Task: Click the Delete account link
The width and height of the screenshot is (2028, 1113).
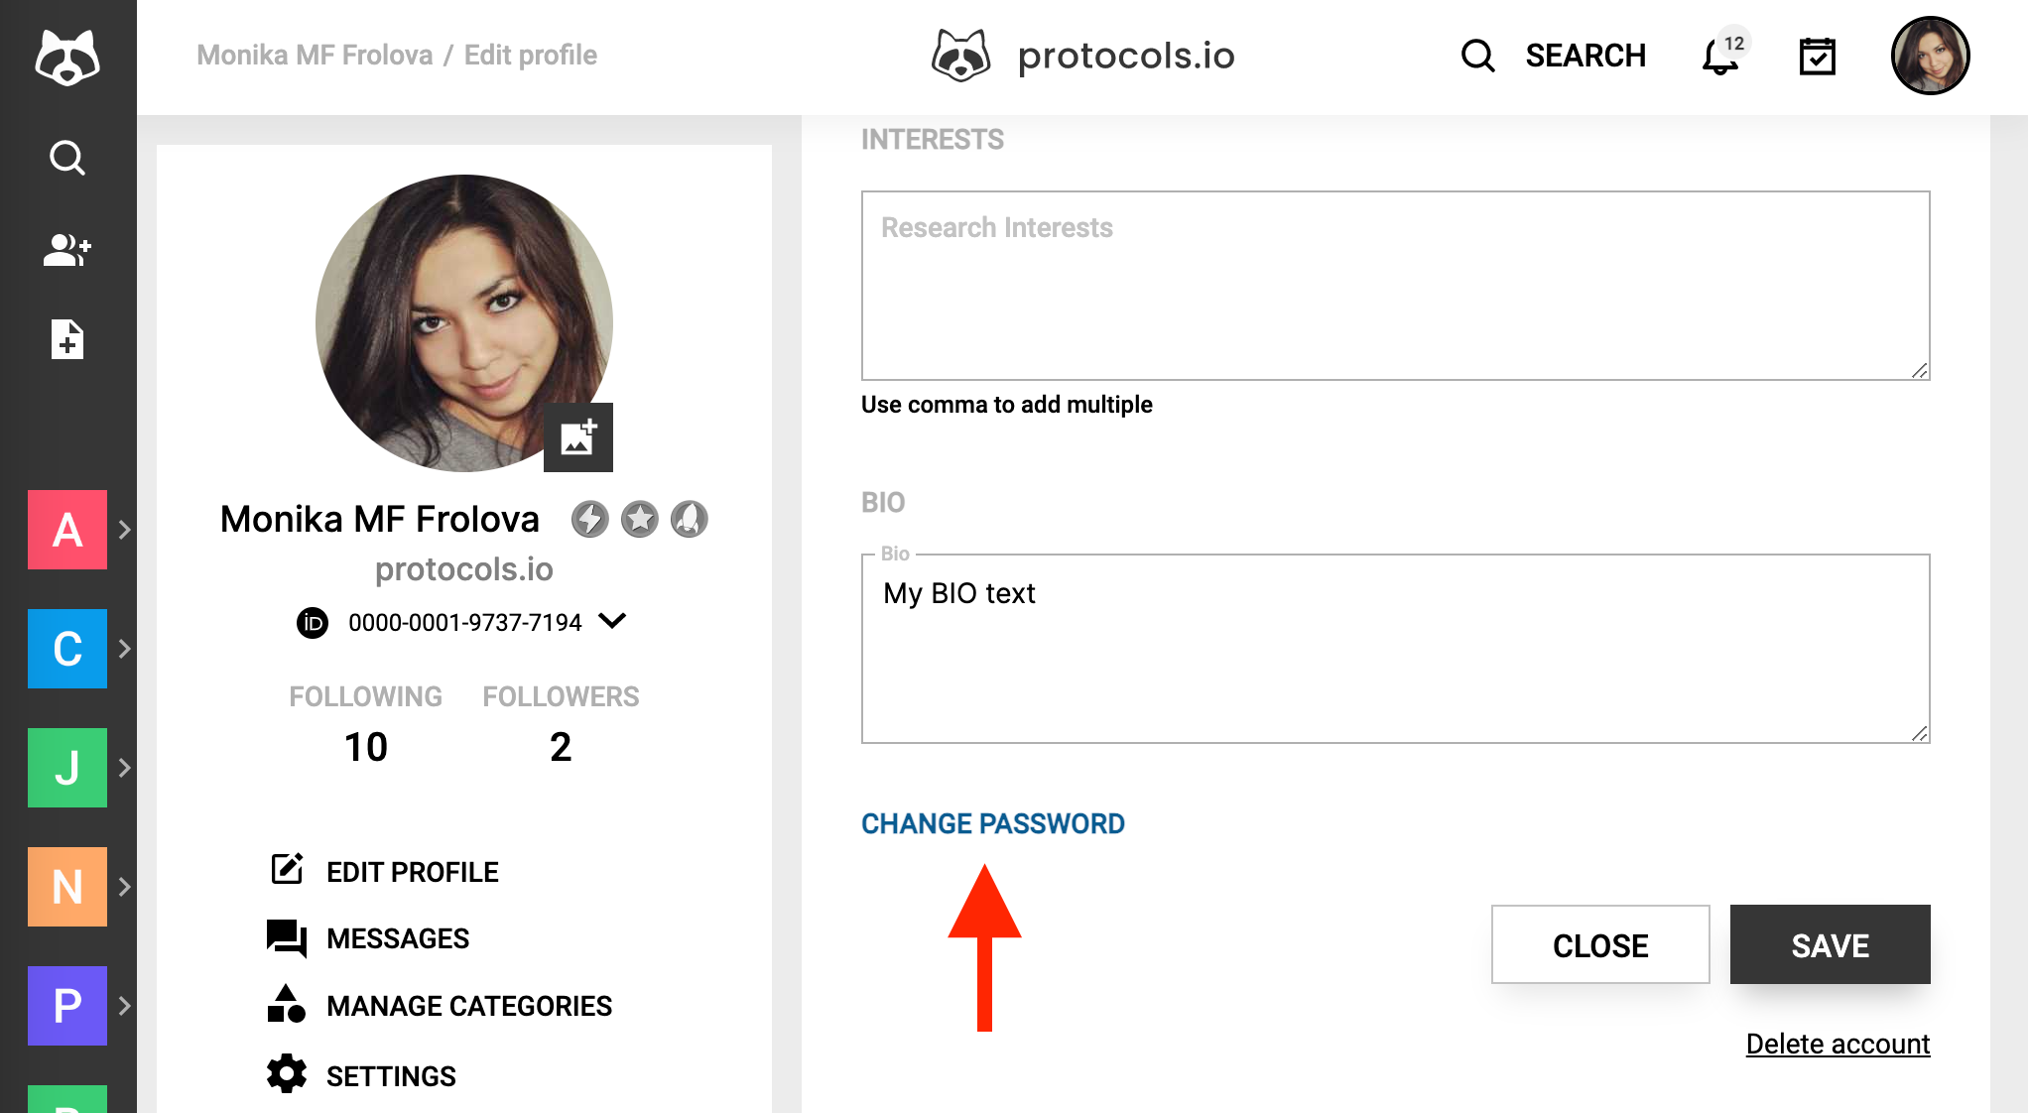Action: pyautogui.click(x=1838, y=1044)
